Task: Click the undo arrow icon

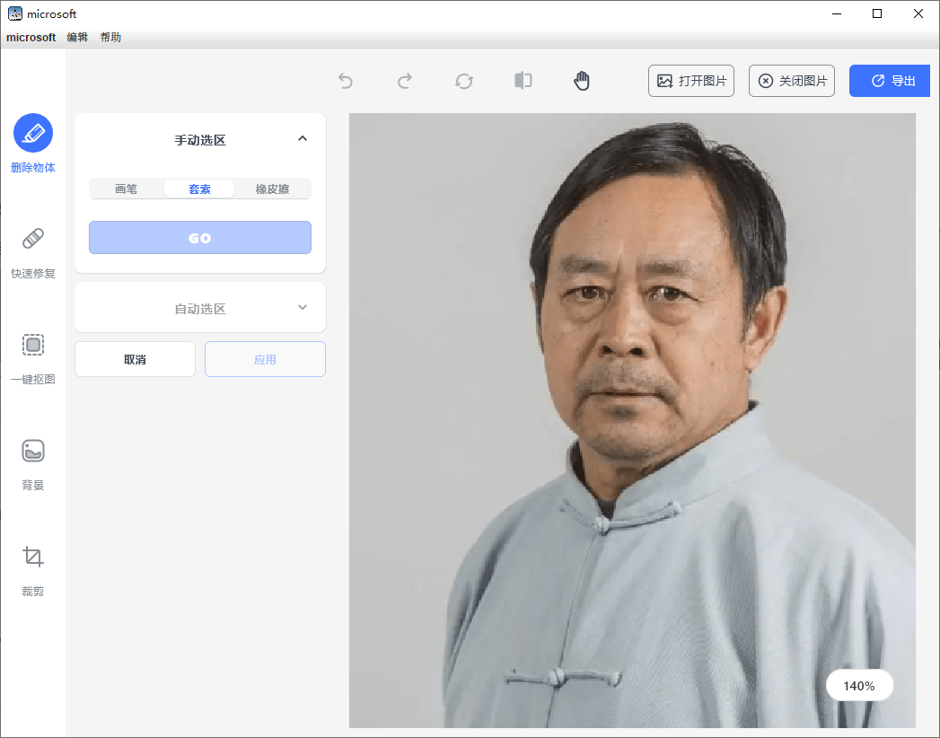Action: pos(346,80)
